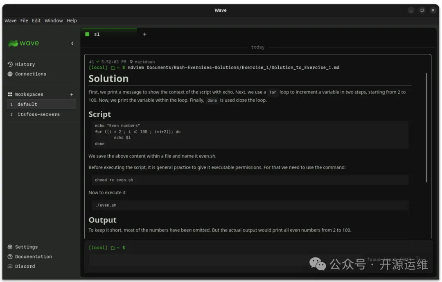Click the green s1 tab status icon
The width and height of the screenshot is (442, 282).
tap(87, 34)
